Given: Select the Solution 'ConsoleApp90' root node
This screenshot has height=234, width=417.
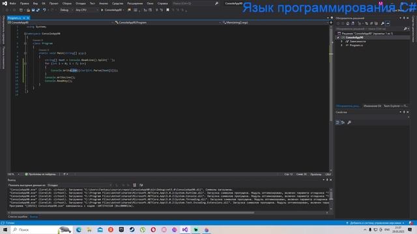Looking at the screenshot, I should coord(367,34).
